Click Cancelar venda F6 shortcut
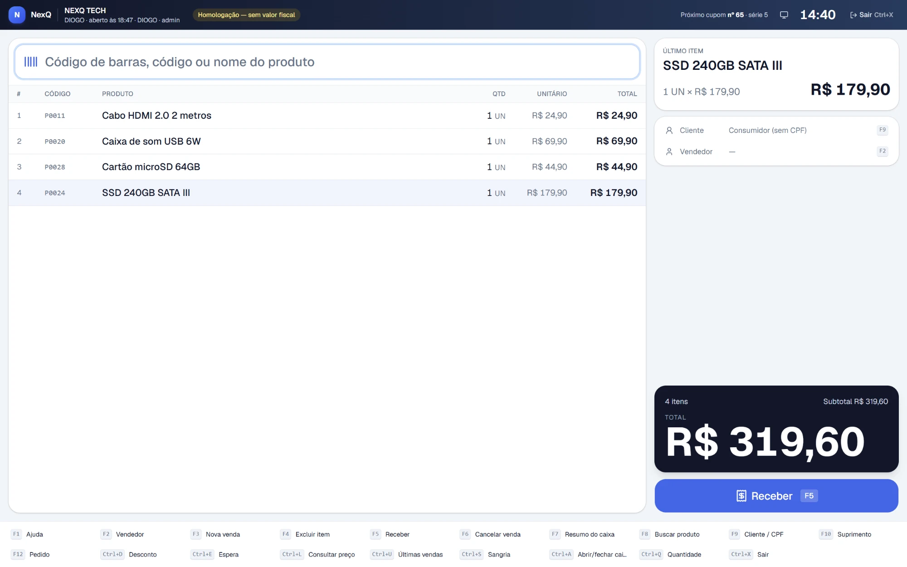This screenshot has width=907, height=567. pos(490,534)
